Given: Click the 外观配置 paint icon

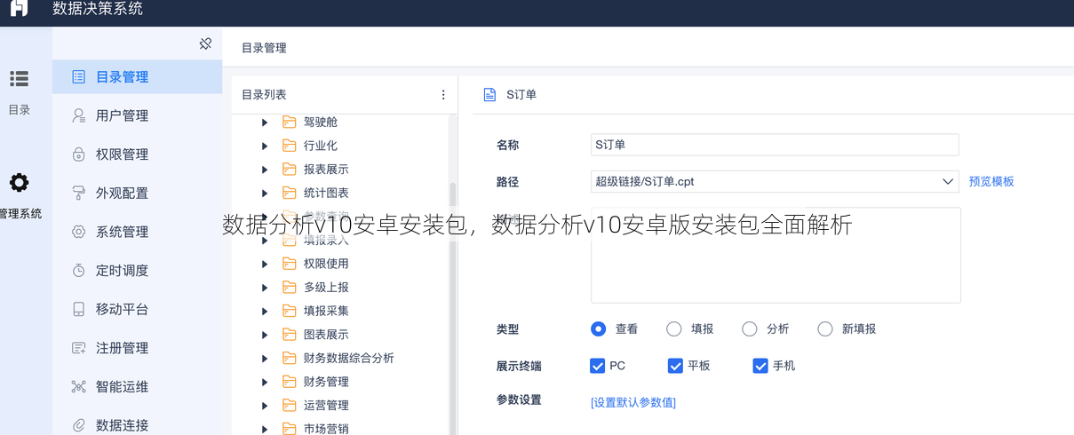Looking at the screenshot, I should click(x=78, y=193).
